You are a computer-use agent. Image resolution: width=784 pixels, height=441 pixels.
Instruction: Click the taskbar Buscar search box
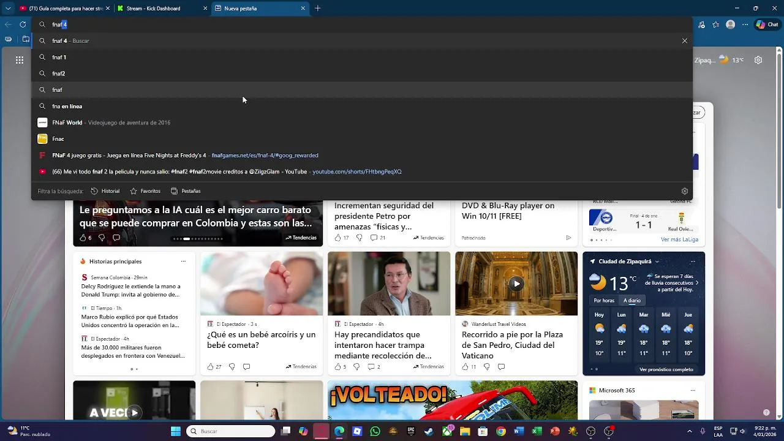pos(231,431)
